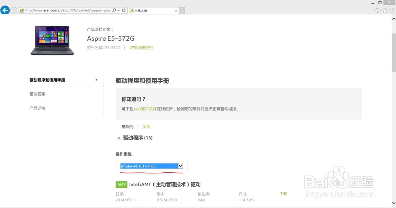Select 驱动程序和使用手册 in the sidebar
Screen dimensions: 396x208
pyautogui.click(x=47, y=80)
